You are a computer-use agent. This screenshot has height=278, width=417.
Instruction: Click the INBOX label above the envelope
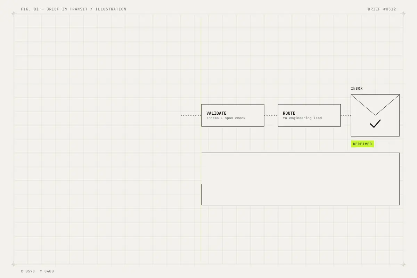(x=357, y=89)
